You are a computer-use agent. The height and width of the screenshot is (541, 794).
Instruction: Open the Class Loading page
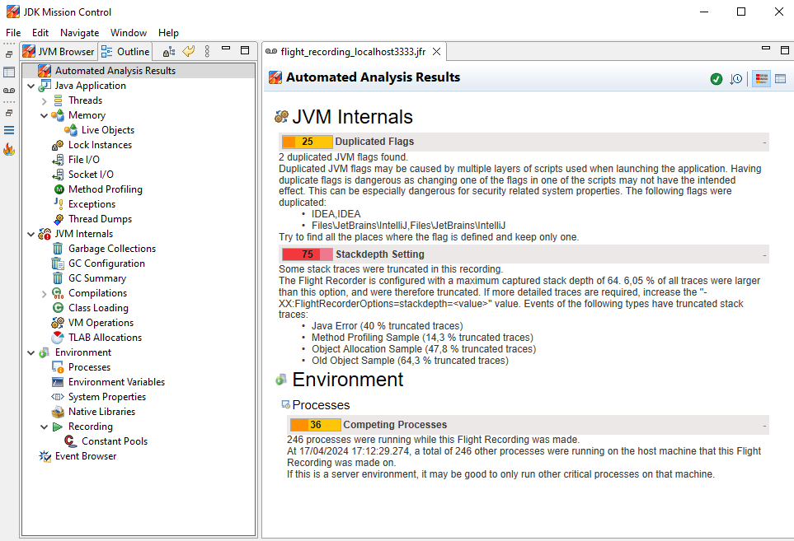click(x=98, y=308)
